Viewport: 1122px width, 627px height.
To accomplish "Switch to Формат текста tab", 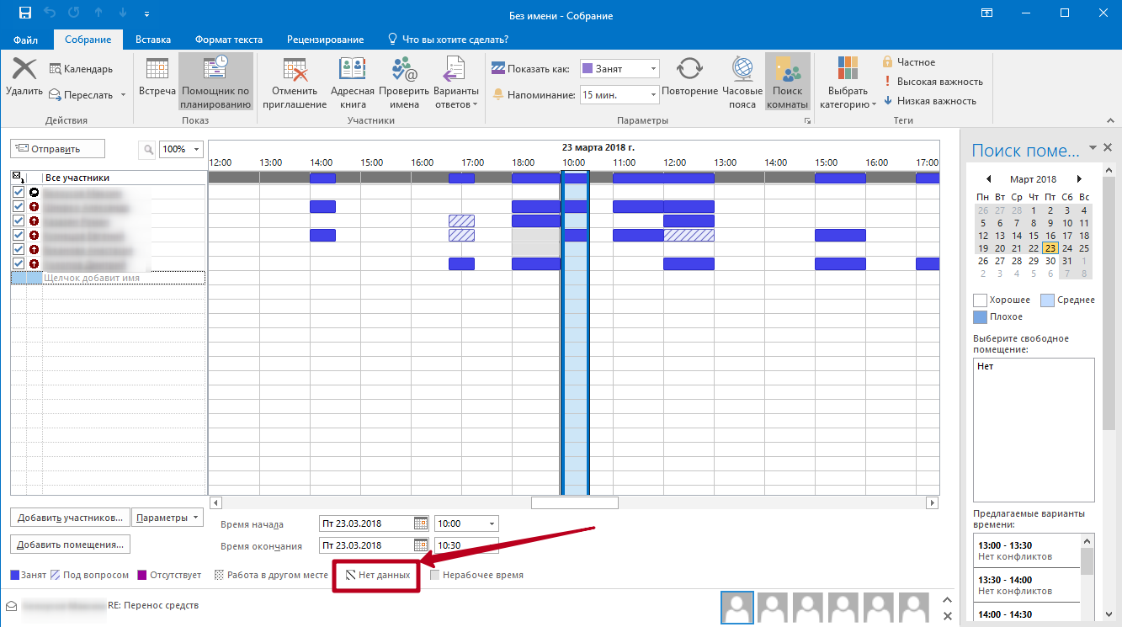I will 229,40.
